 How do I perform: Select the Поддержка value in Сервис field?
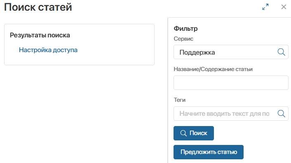pyautogui.click(x=197, y=52)
